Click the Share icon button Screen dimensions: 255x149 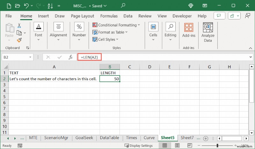point(232,16)
